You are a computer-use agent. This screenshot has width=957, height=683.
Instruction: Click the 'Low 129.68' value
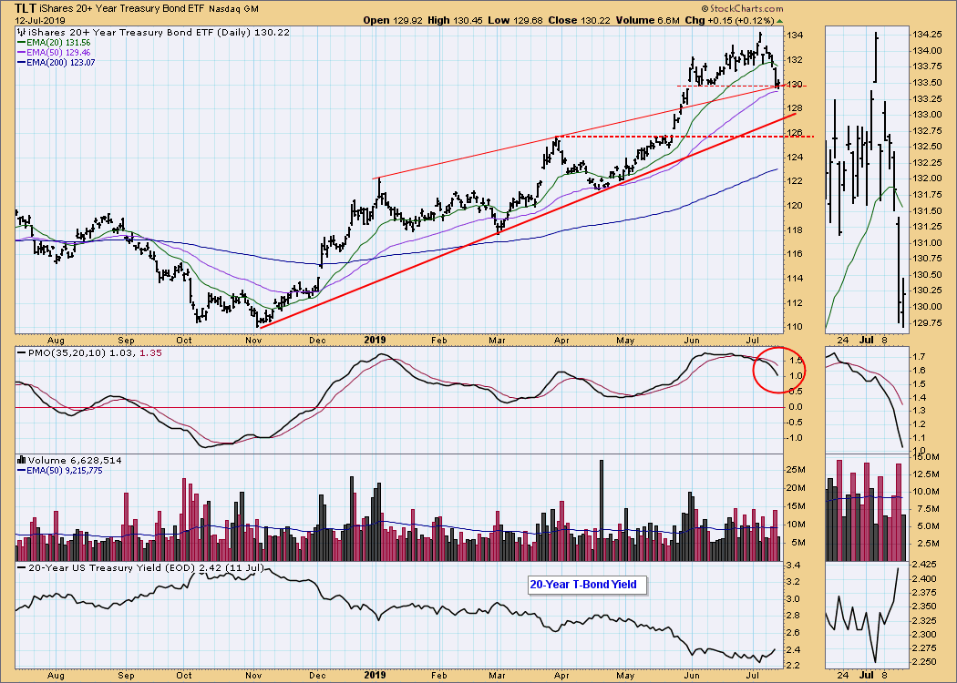click(x=515, y=20)
